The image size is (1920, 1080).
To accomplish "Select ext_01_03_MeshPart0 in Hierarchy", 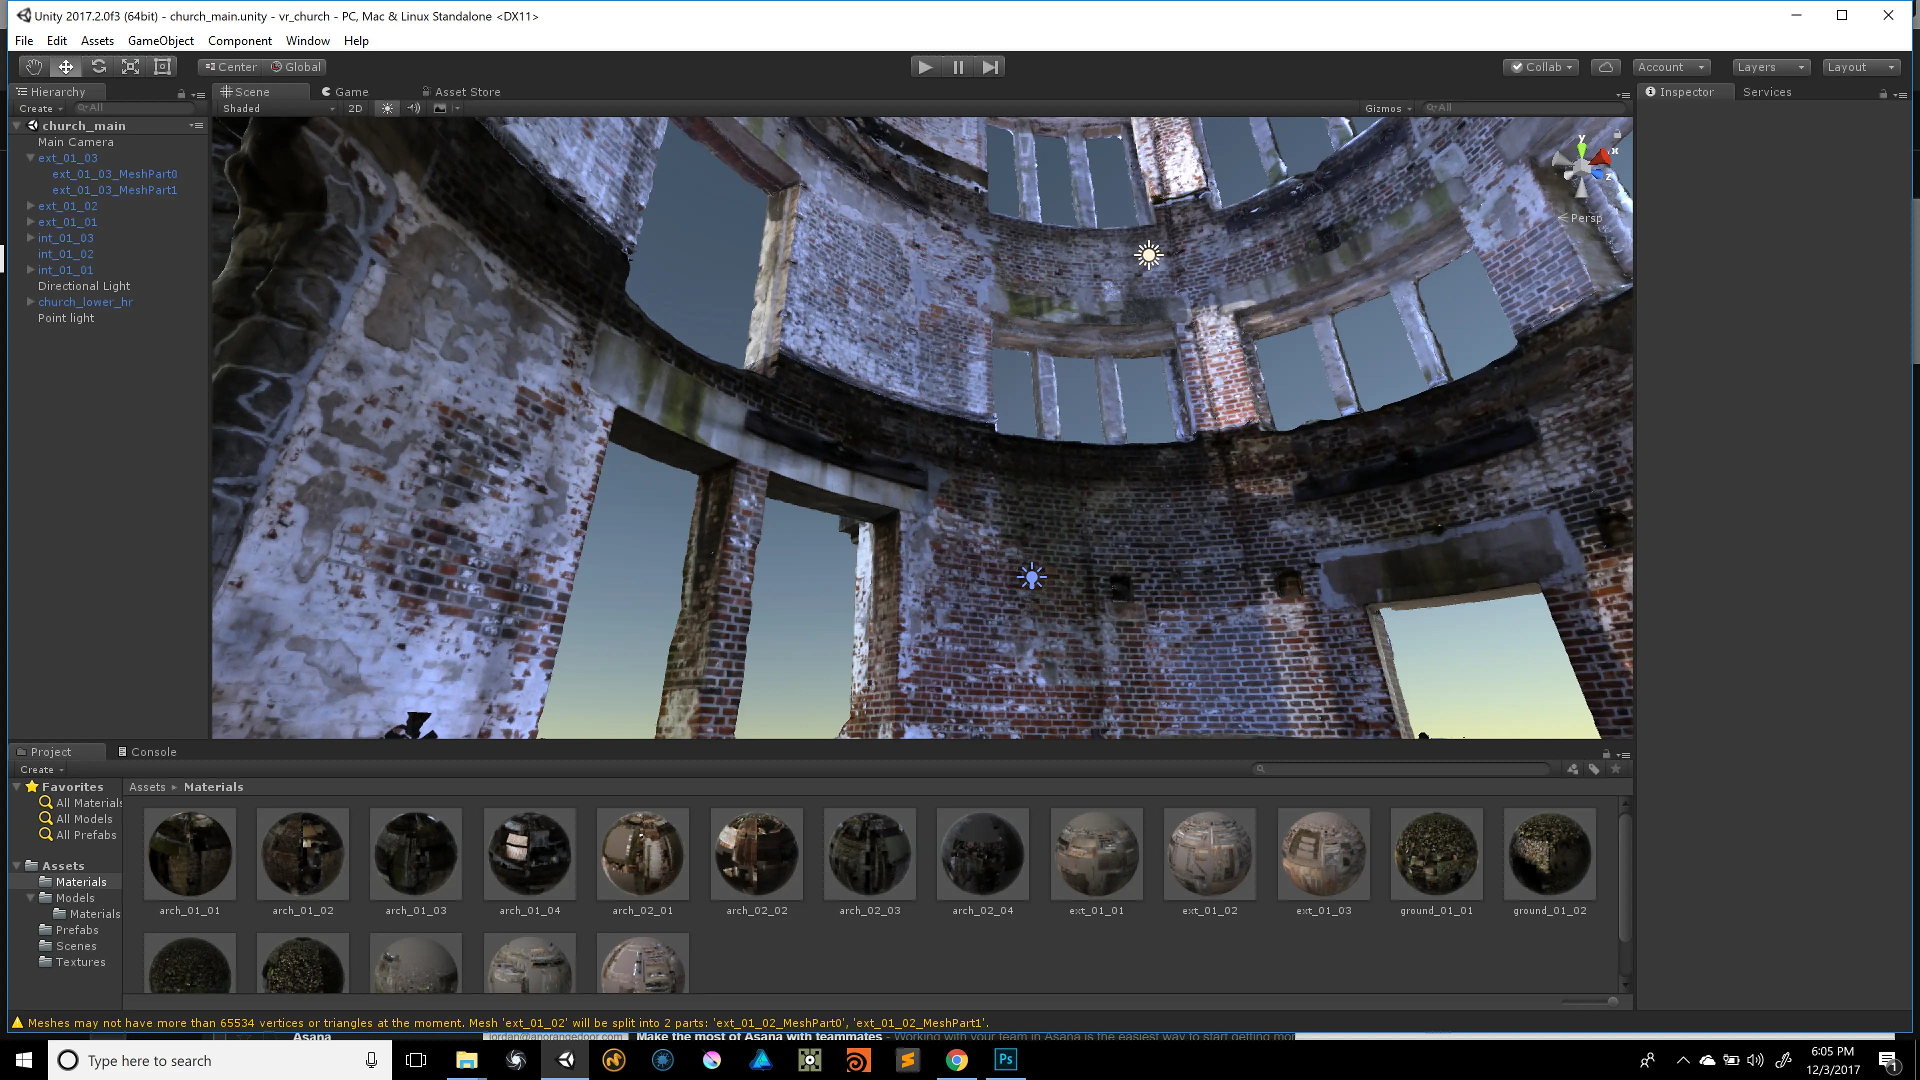I will (x=115, y=173).
